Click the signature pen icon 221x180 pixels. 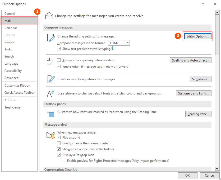pos(50,79)
